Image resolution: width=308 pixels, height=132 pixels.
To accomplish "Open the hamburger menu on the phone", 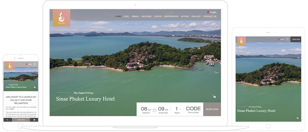I will (35, 64).
